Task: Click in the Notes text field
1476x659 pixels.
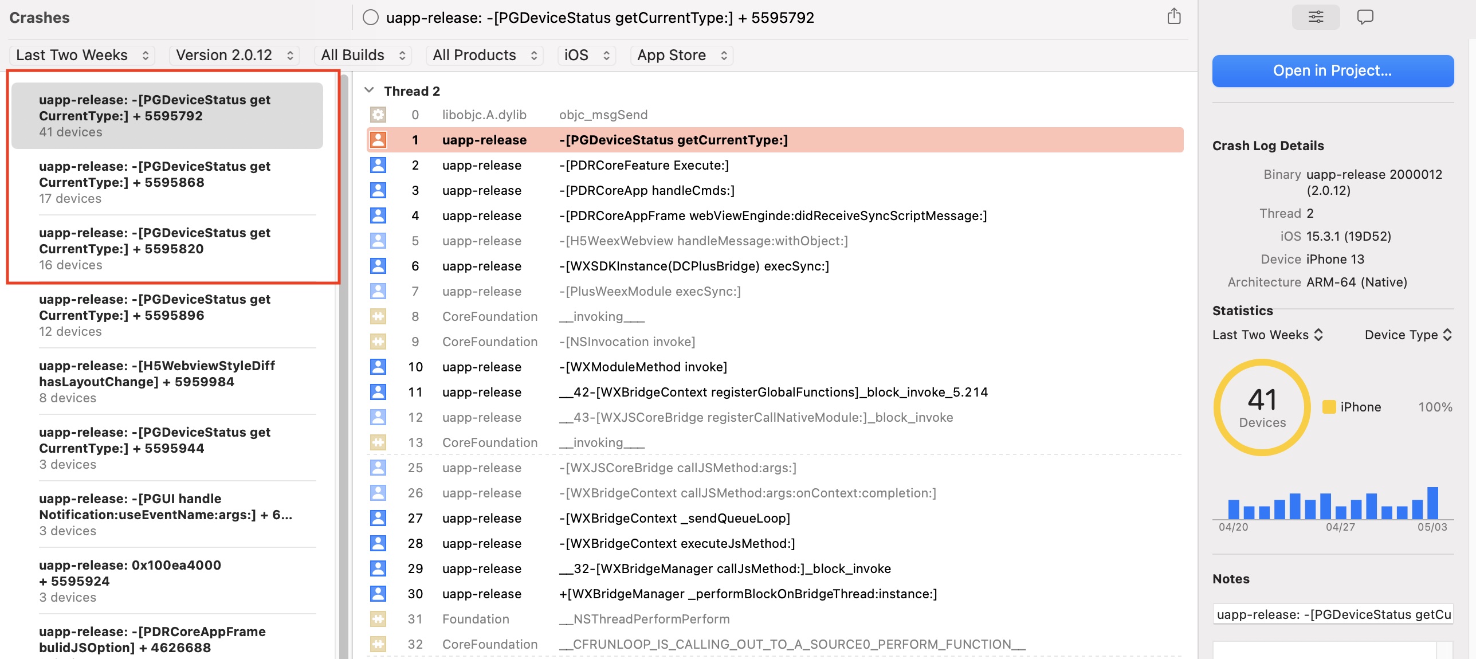Action: pyautogui.click(x=1332, y=614)
